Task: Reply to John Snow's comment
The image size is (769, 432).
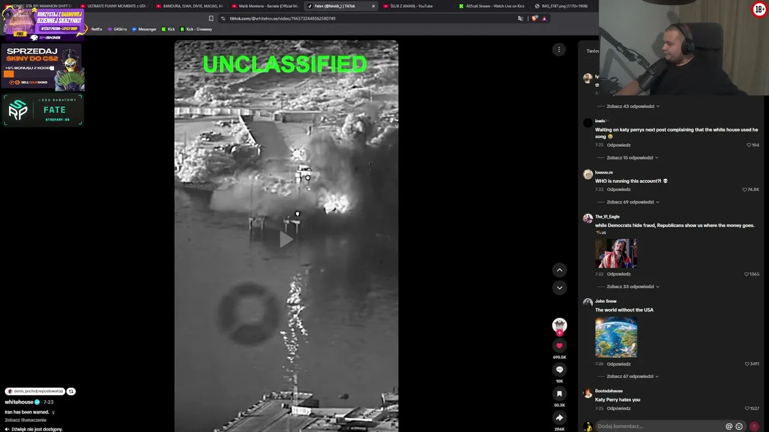Action: 618,364
